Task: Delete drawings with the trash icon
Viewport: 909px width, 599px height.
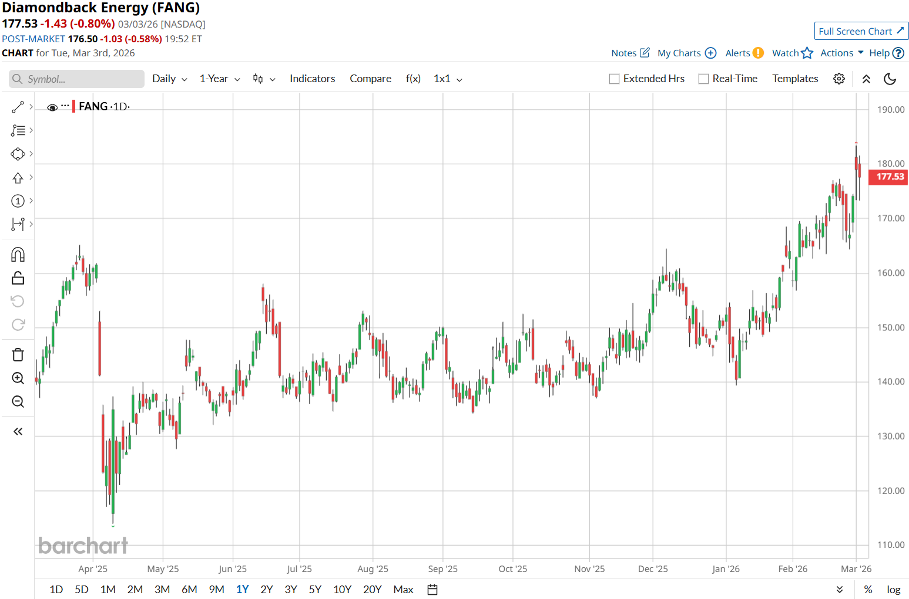Action: click(18, 354)
